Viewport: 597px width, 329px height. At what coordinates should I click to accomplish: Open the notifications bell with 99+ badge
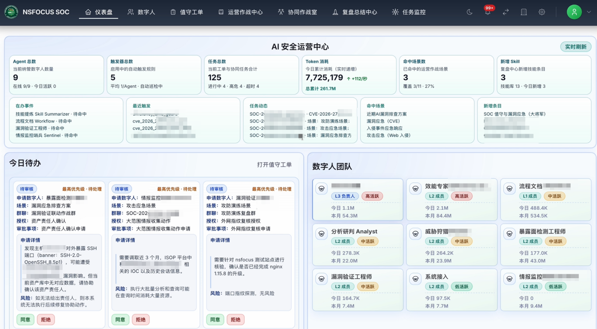(x=488, y=12)
